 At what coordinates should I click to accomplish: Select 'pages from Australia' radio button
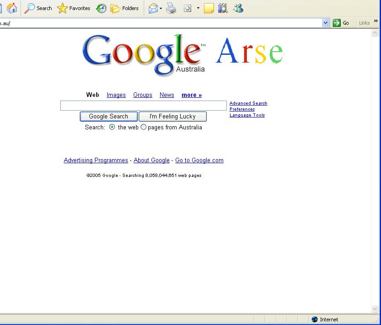[x=144, y=128]
